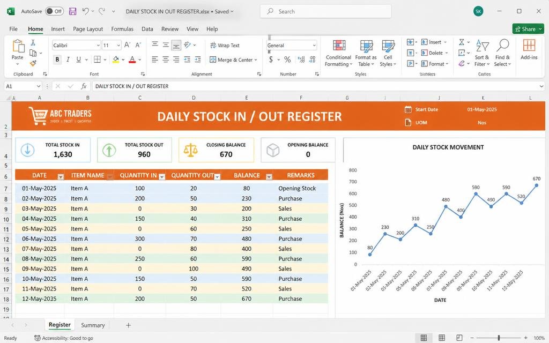Open BALANCE column filter dropdown

coord(269,177)
